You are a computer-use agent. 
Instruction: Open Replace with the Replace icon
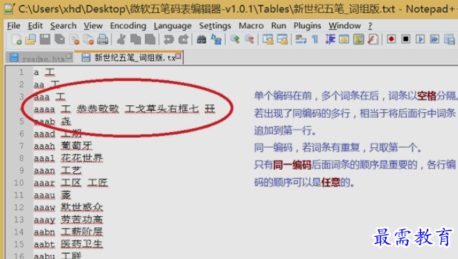click(216, 39)
